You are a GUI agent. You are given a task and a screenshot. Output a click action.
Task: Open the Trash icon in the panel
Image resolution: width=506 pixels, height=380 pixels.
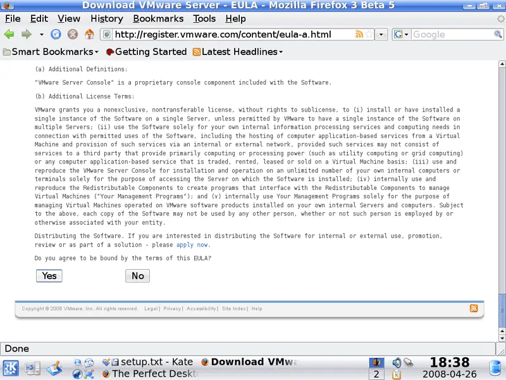(495, 369)
